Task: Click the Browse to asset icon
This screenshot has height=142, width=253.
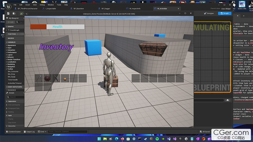Action: pos(14,13)
